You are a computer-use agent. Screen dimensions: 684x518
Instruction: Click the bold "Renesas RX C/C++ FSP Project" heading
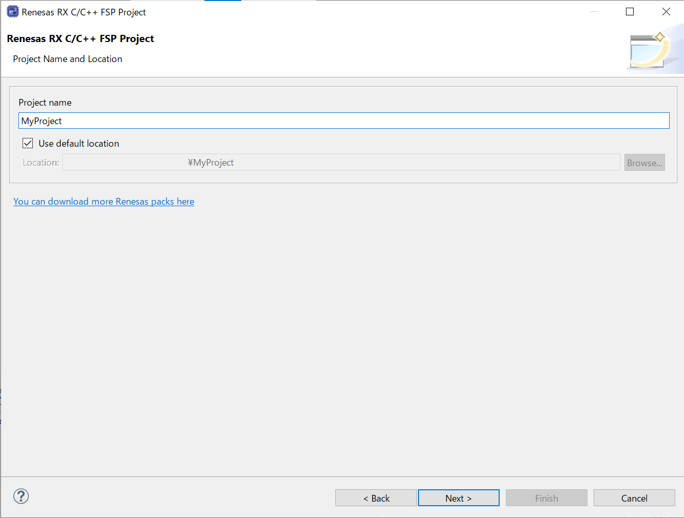(81, 38)
